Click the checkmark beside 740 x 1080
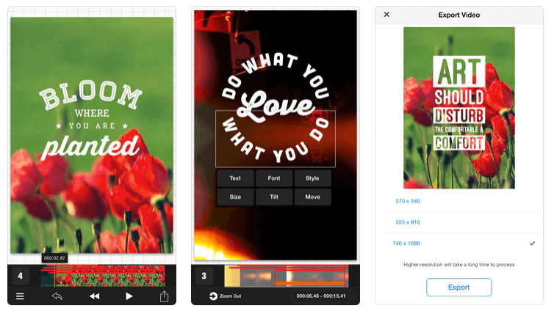 click(533, 243)
